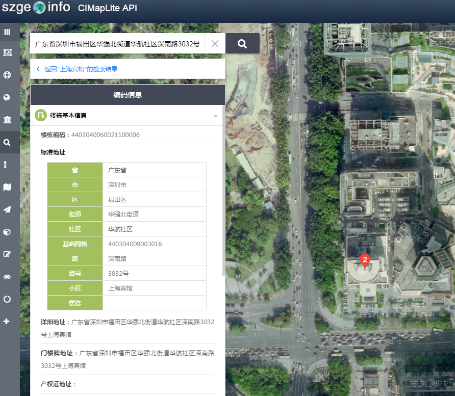The height and width of the screenshot is (396, 455).
Task: Select the magnifier search icon in the sidebar
Action: click(7, 143)
